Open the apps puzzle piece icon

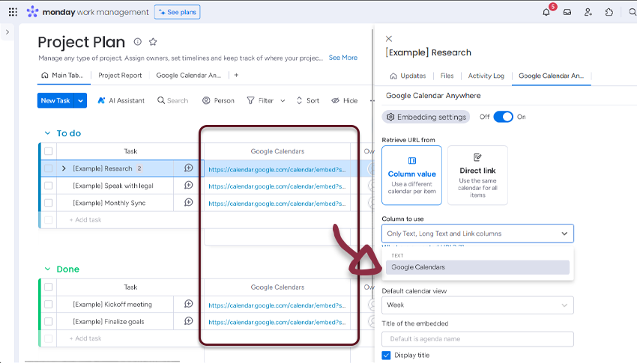[x=609, y=12]
